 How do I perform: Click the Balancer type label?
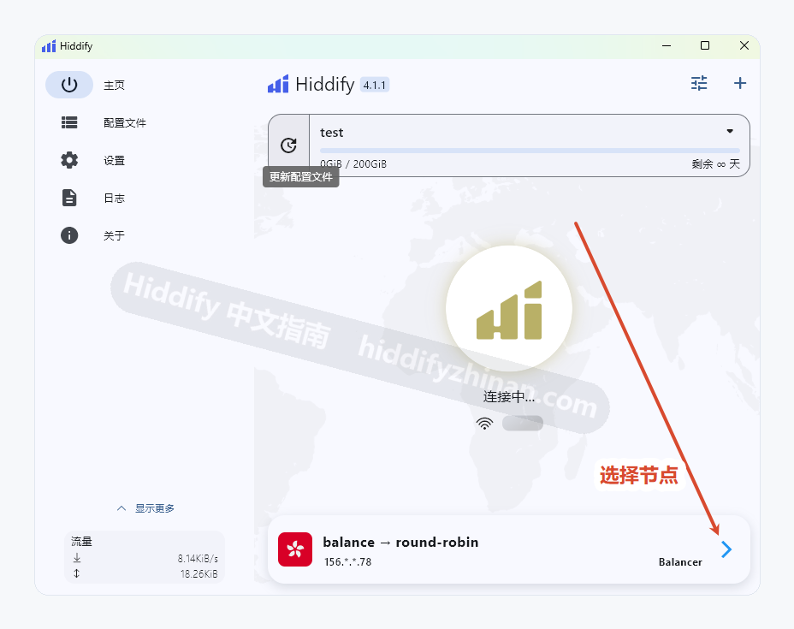[680, 562]
